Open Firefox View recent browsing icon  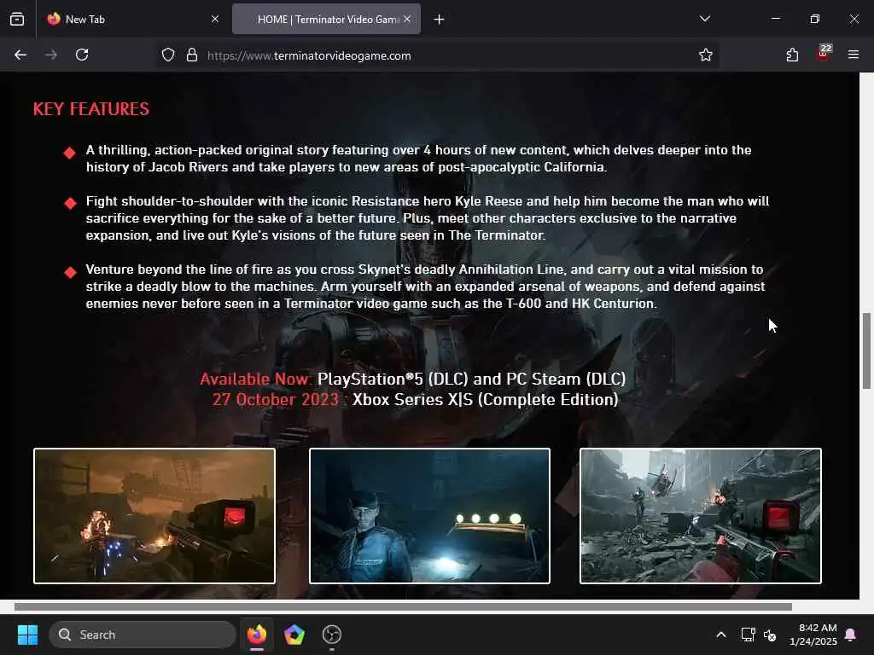17,20
